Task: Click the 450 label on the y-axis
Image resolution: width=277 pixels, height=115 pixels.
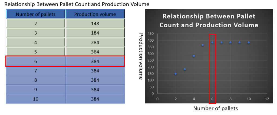Action: pyautogui.click(x=150, y=34)
